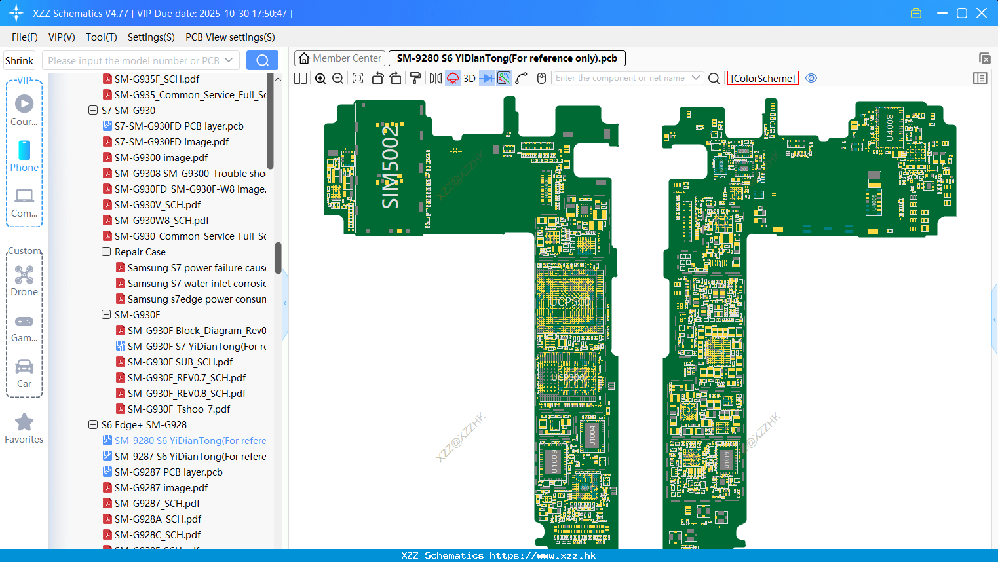Open the File(F) menu
The image size is (998, 562).
click(25, 37)
